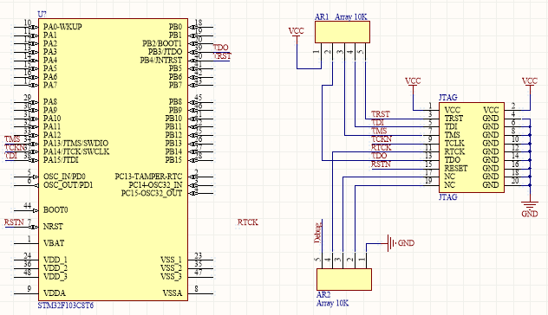This screenshot has width=548, height=315.
Task: Select the GND symbol beside AR2
Action: pos(401,243)
